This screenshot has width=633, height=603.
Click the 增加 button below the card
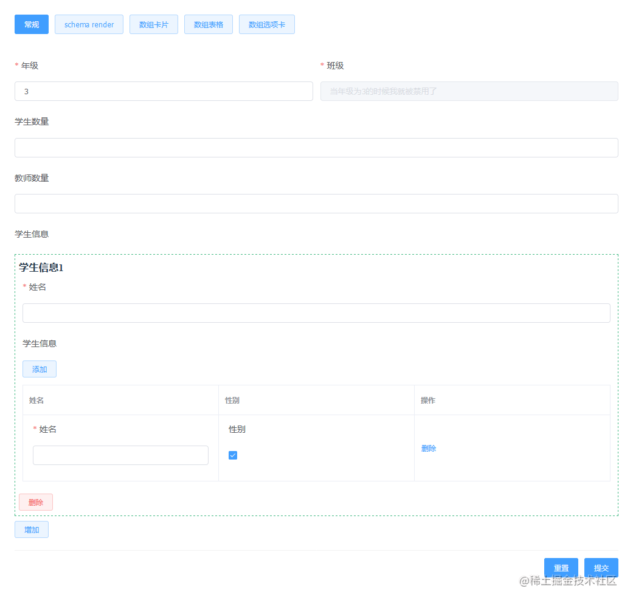(x=31, y=529)
